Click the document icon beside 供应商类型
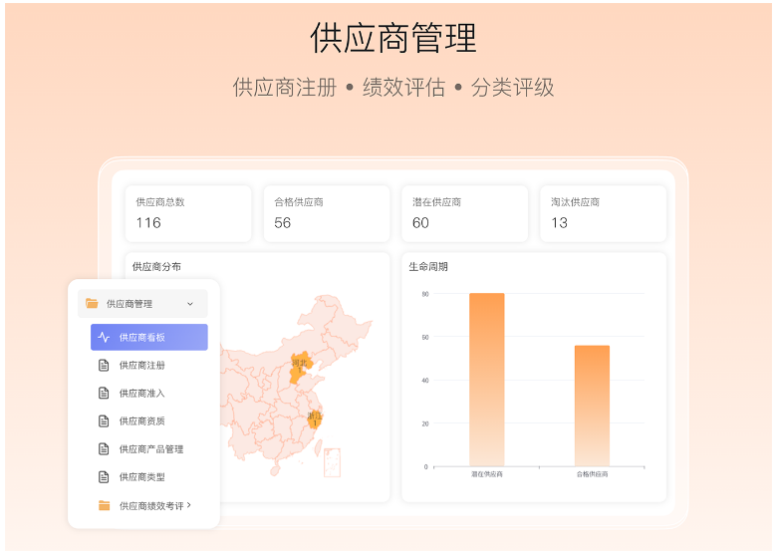Viewport: 777px width, 556px height. click(x=104, y=477)
